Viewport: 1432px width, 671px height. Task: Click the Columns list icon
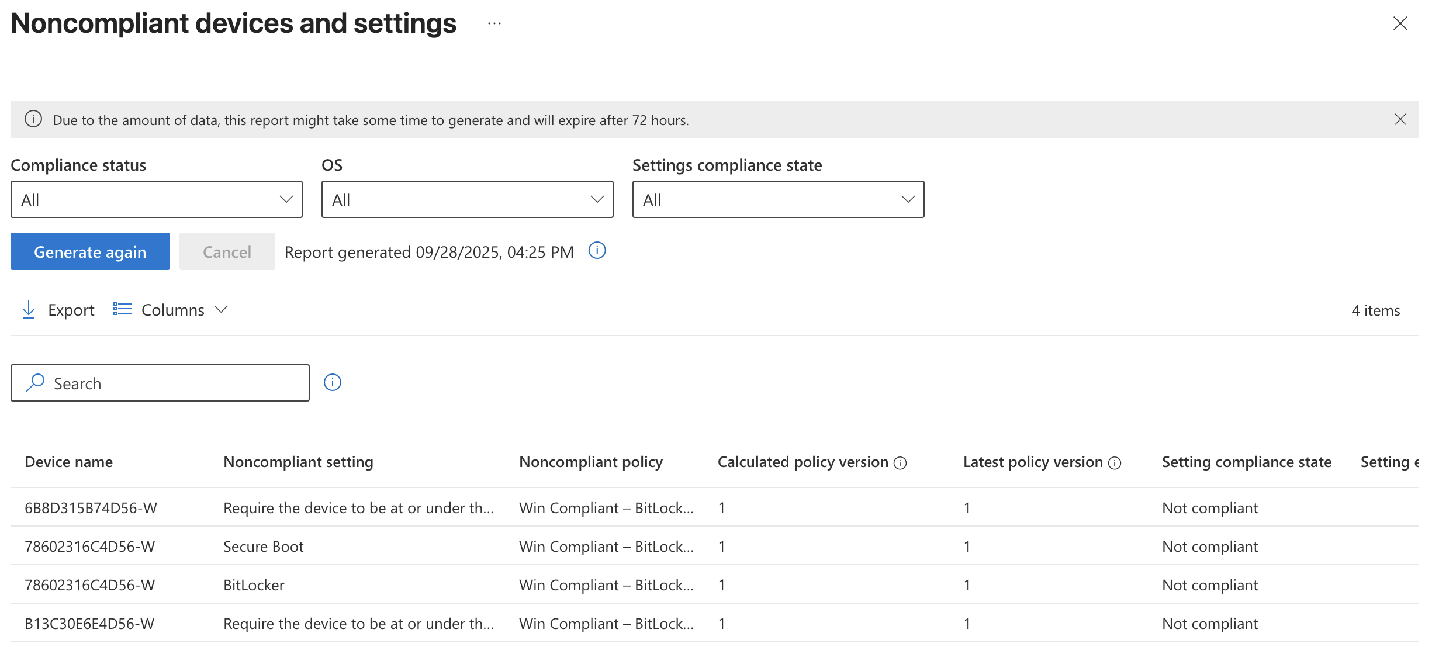pos(122,309)
